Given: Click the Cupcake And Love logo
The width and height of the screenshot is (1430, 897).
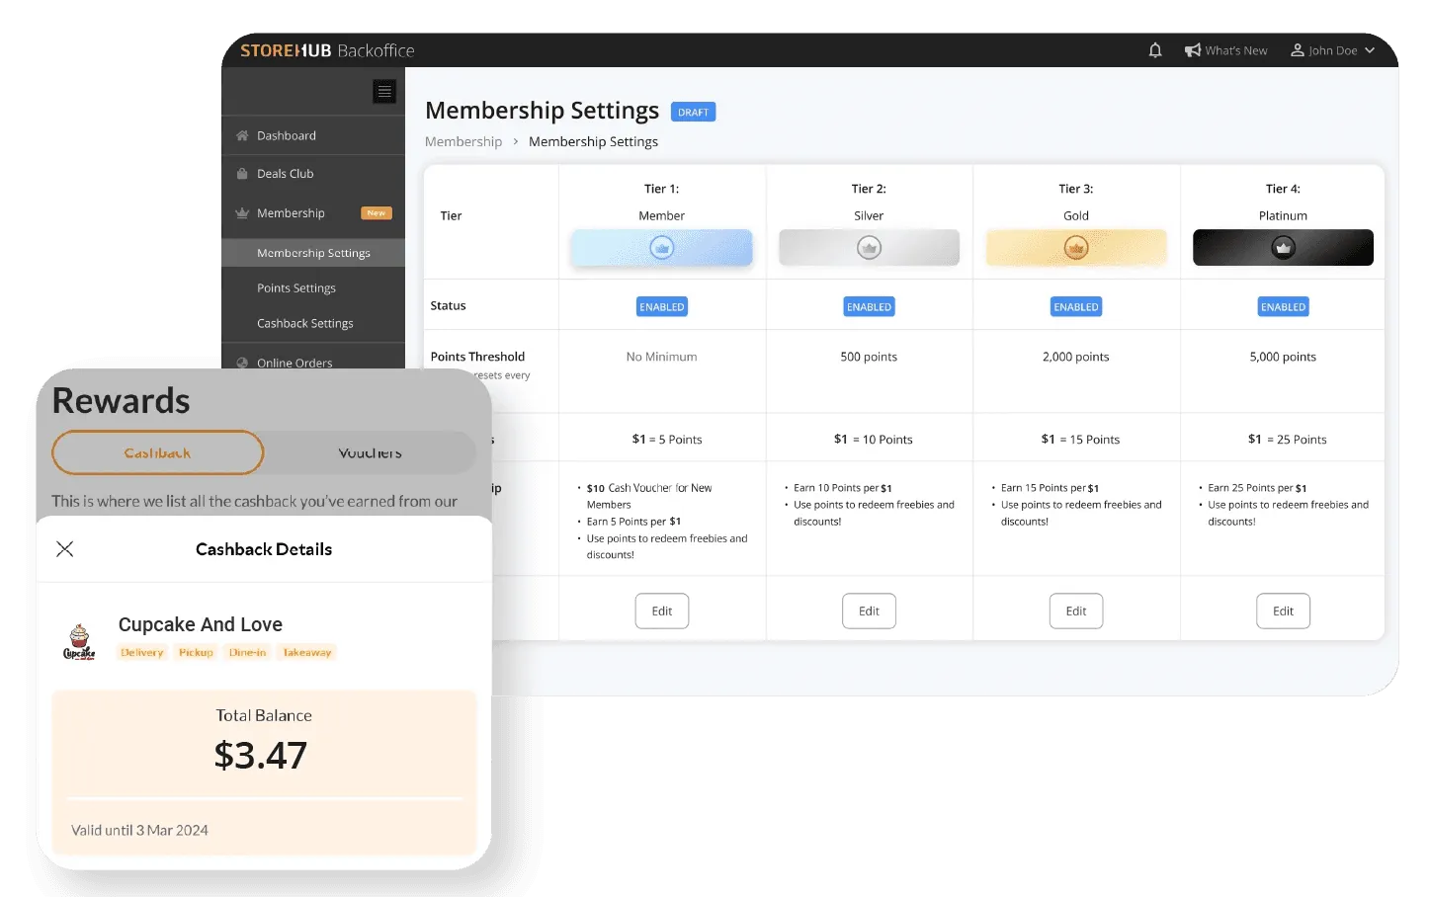Looking at the screenshot, I should click(79, 641).
